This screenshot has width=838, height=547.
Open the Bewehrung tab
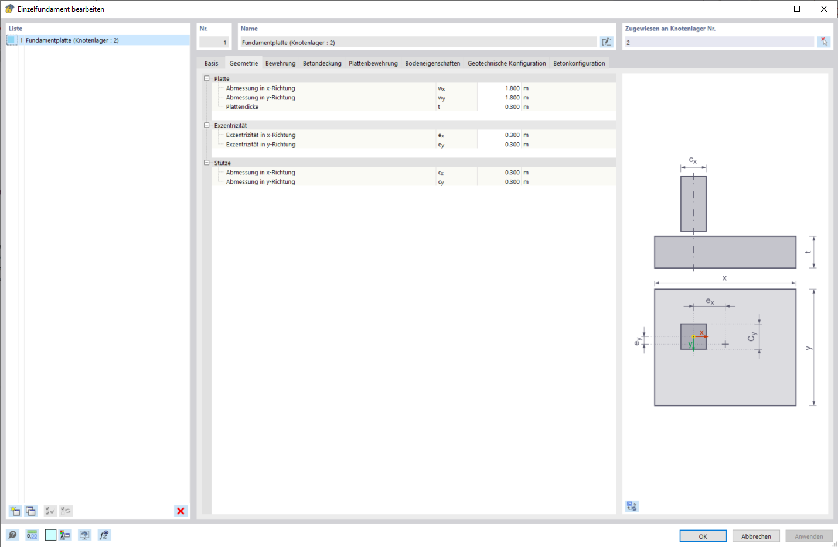coord(280,63)
